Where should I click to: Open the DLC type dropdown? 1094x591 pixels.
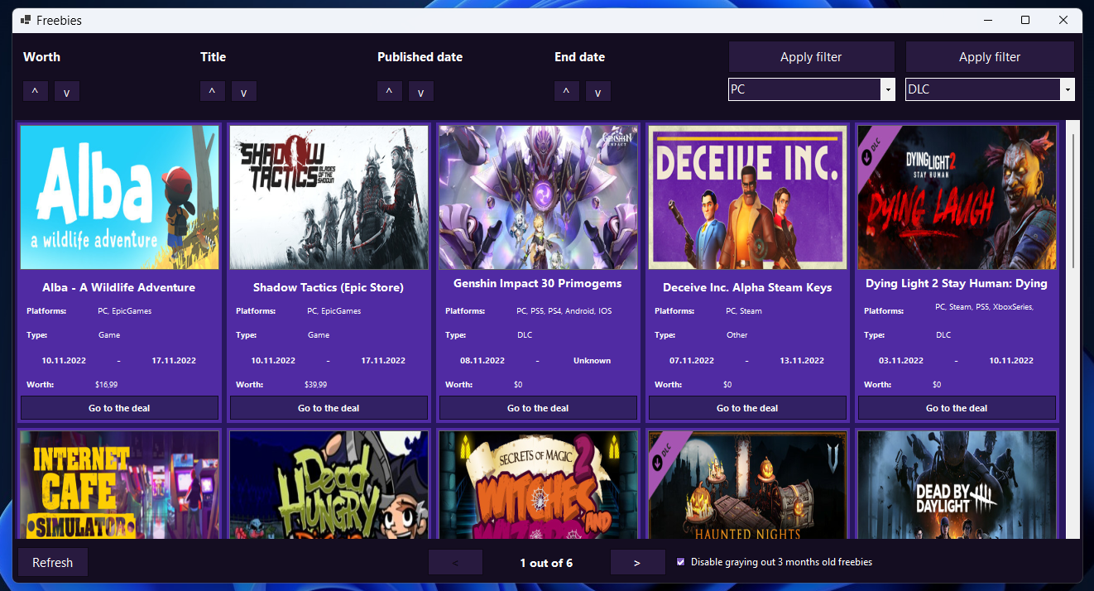tap(1068, 89)
